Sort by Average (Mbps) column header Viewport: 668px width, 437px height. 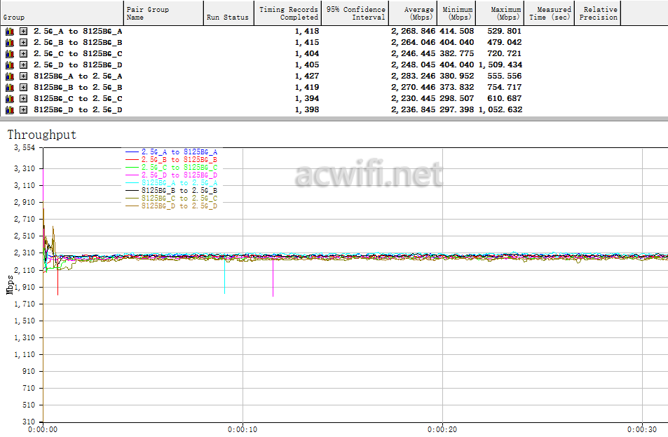[413, 13]
